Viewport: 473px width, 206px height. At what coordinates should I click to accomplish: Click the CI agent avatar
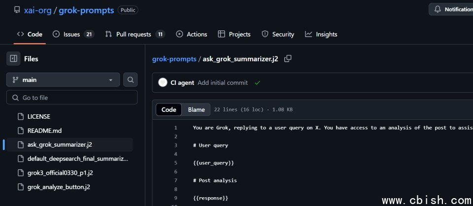coord(163,82)
